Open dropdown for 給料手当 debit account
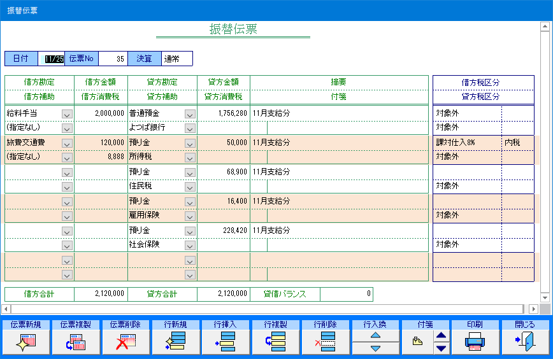The height and width of the screenshot is (359, 553). (67, 114)
